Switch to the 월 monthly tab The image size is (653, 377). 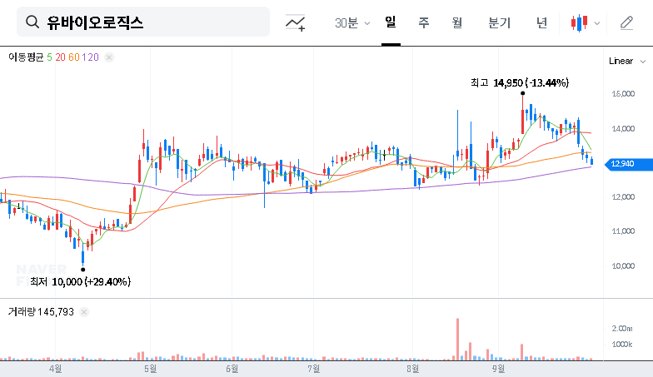pos(457,23)
